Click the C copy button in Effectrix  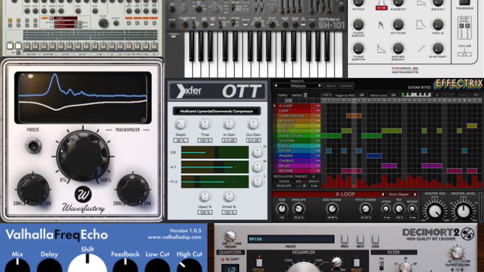pyautogui.click(x=446, y=95)
